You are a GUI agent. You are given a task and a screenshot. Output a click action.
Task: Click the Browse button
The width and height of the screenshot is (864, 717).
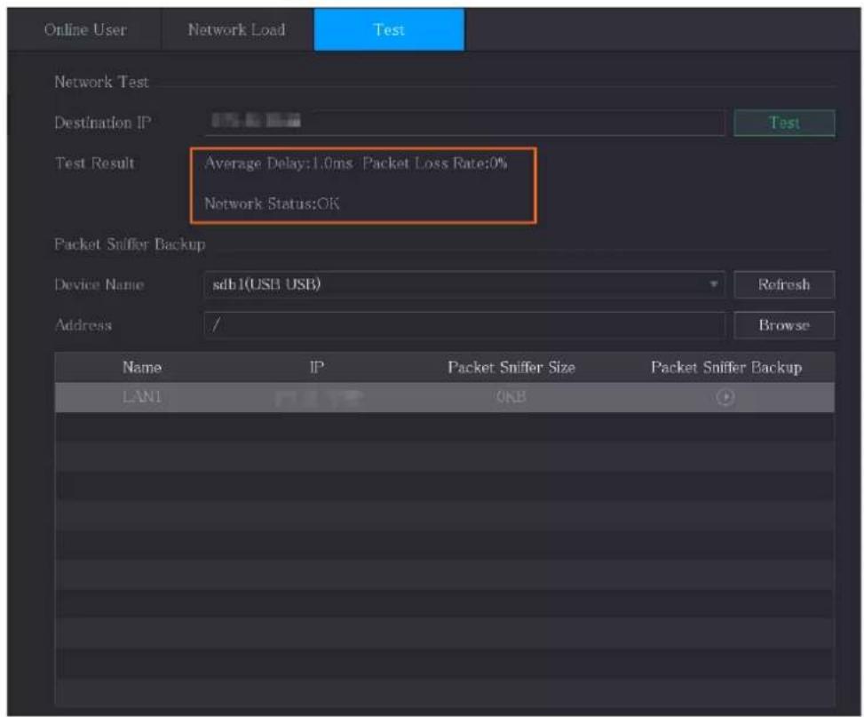784,325
